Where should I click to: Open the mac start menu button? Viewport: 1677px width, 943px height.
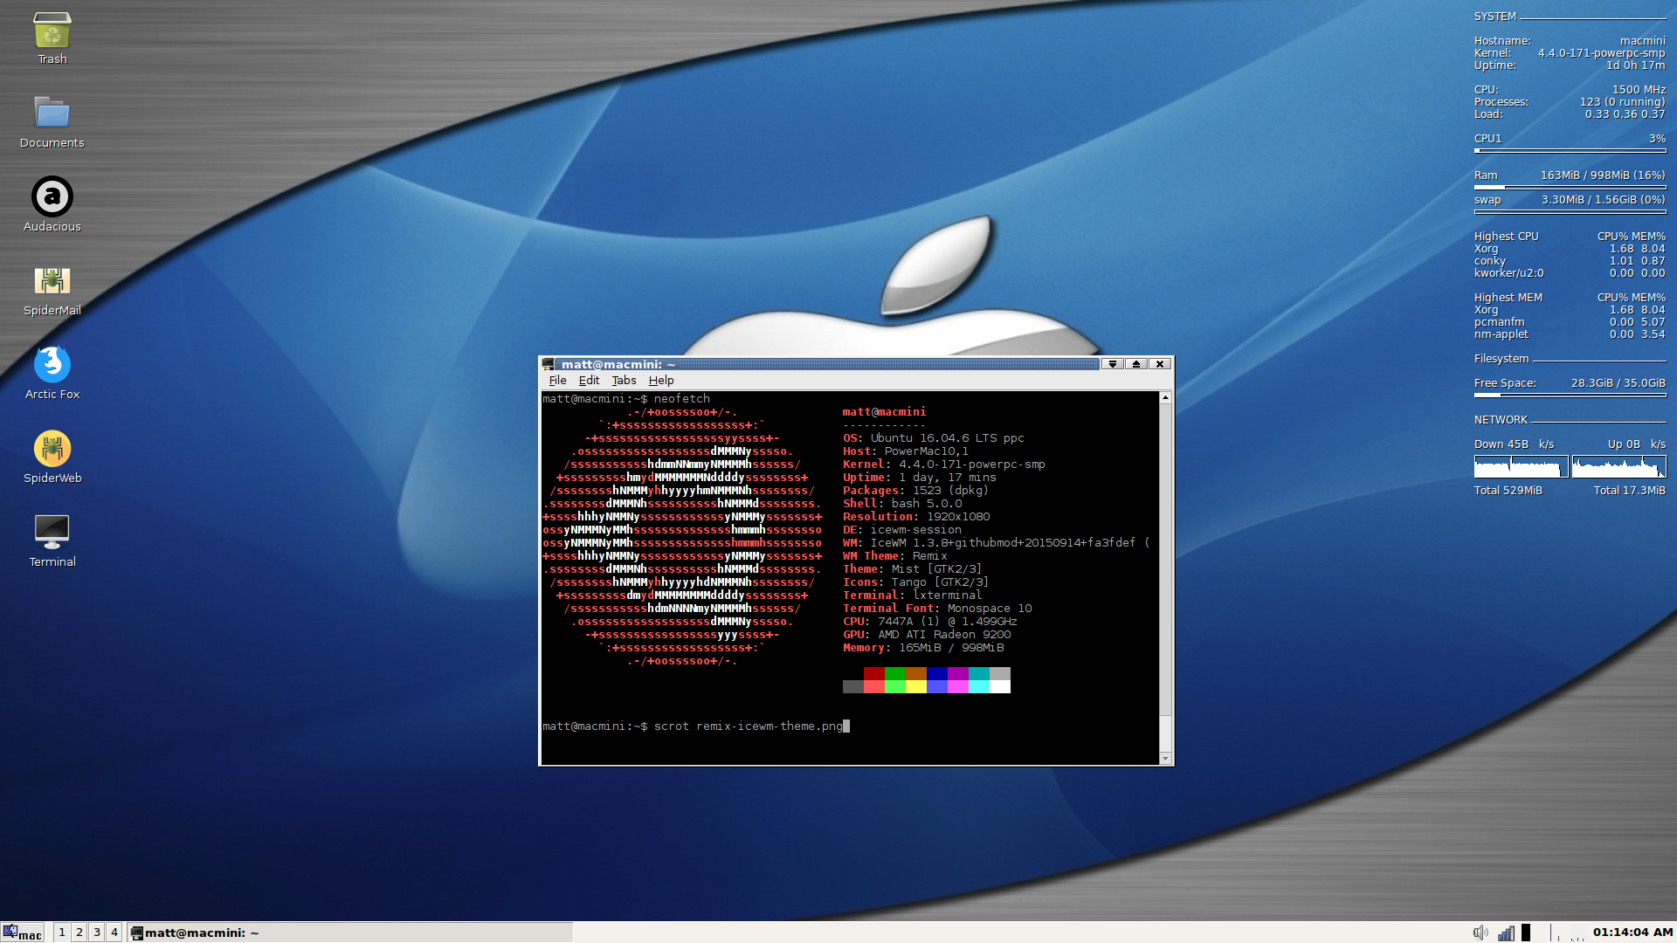[x=23, y=933]
